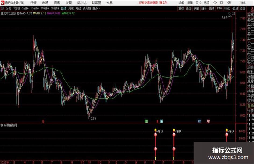This screenshot has width=254, height=164.
Task: Click the 证券交易未登录 login link
Action: [148, 3]
